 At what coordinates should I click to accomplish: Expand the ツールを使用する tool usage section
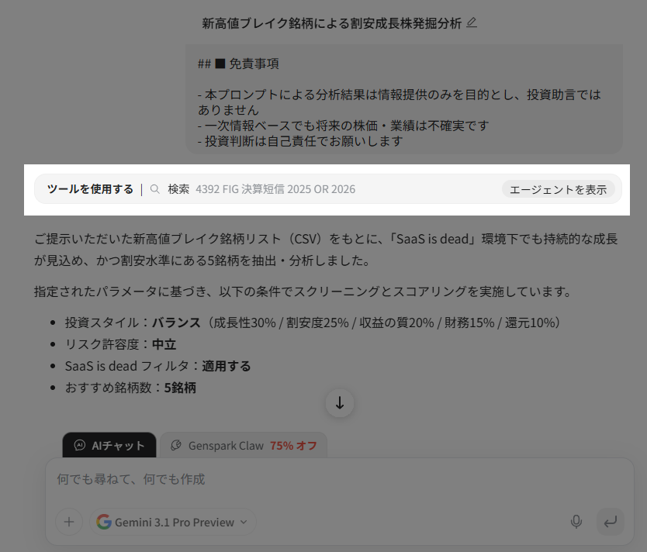click(90, 189)
